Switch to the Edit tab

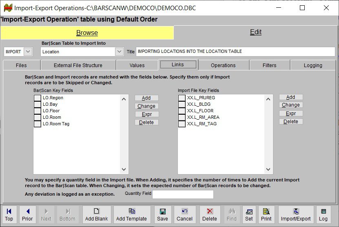point(256,32)
